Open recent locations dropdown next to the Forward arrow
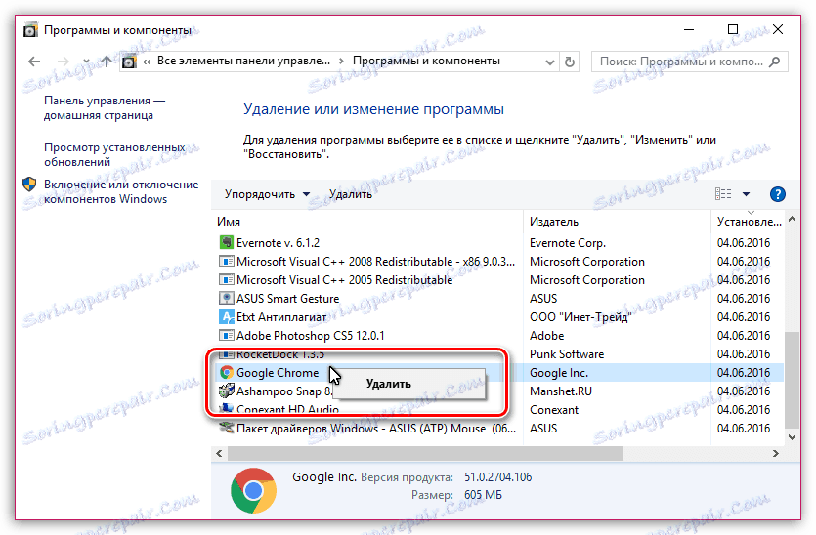The width and height of the screenshot is (816, 535). pyautogui.click(x=86, y=62)
